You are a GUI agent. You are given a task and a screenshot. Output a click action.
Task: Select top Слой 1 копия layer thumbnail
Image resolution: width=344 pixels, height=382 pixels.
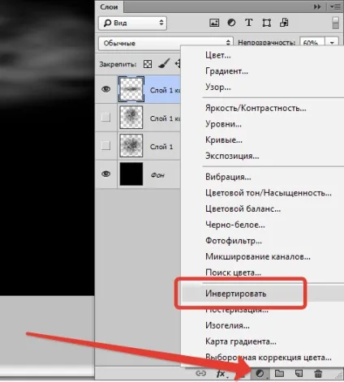click(x=131, y=89)
